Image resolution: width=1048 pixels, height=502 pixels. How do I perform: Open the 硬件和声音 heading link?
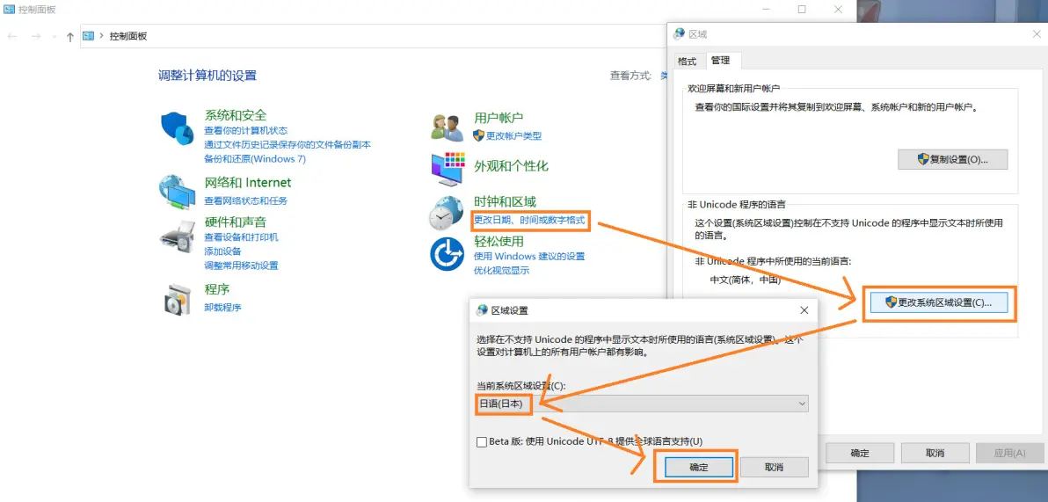click(x=236, y=222)
